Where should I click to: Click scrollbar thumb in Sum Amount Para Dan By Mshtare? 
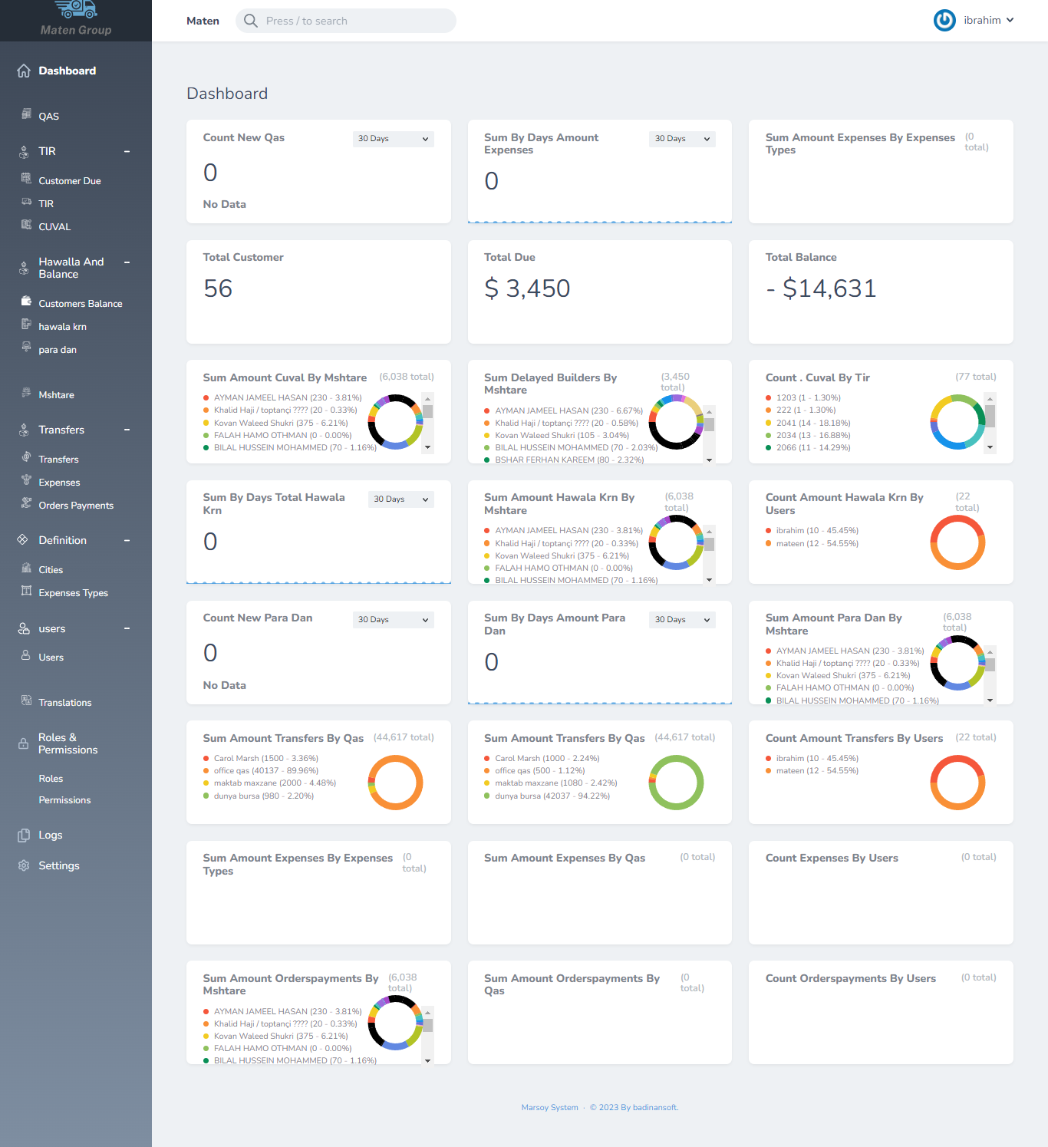[x=990, y=665]
